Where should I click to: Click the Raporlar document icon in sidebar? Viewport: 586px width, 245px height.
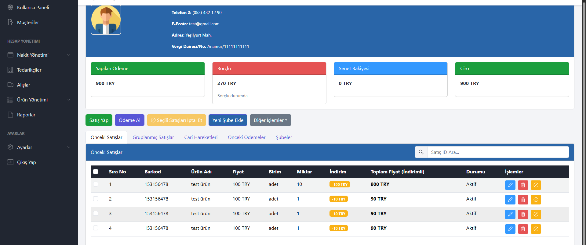(x=10, y=115)
